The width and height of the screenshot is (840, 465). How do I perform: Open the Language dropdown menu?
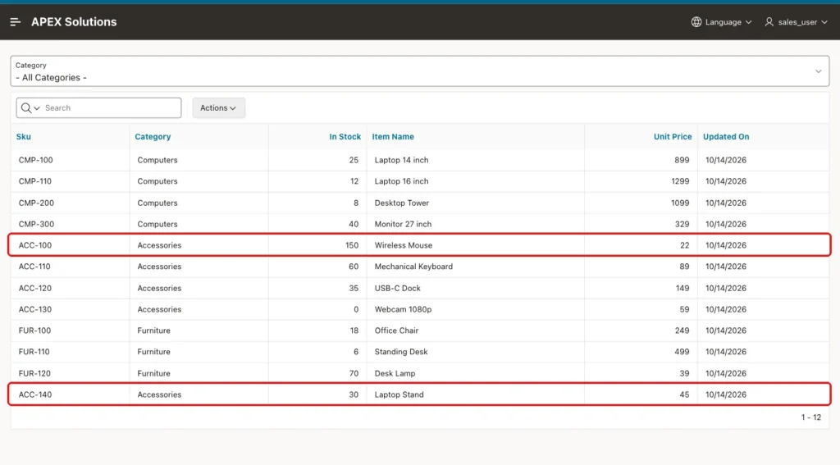[x=721, y=22]
